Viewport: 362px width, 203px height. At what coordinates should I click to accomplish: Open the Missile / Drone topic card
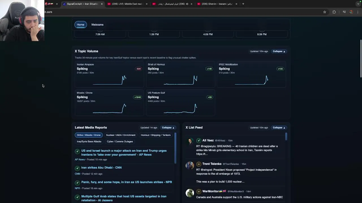(x=109, y=103)
